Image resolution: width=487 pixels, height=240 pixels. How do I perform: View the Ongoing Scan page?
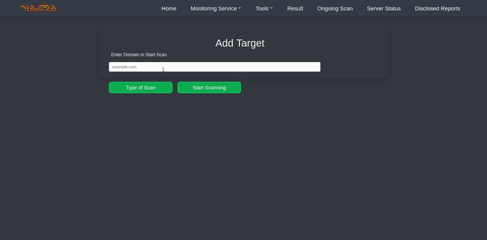[x=335, y=9]
